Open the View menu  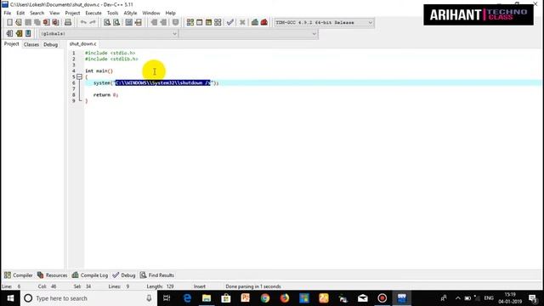click(54, 13)
